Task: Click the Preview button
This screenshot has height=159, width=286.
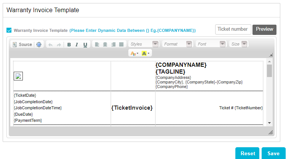Action: [x=264, y=29]
